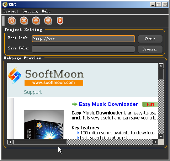Open the Project menu
The width and height of the screenshot is (170, 161).
pyautogui.click(x=11, y=11)
